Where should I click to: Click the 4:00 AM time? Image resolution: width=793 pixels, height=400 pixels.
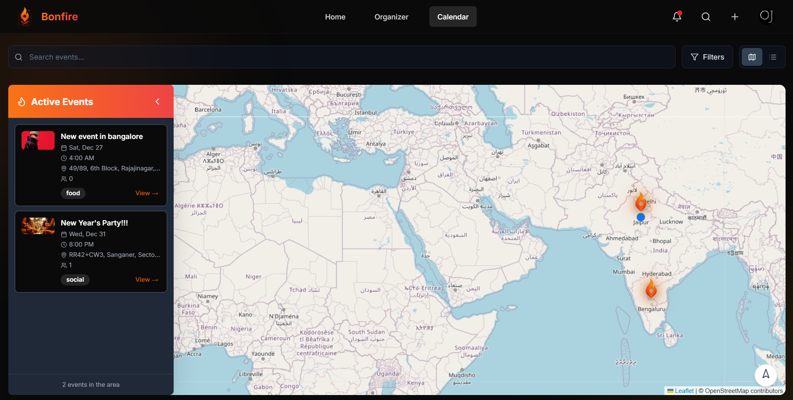click(81, 158)
